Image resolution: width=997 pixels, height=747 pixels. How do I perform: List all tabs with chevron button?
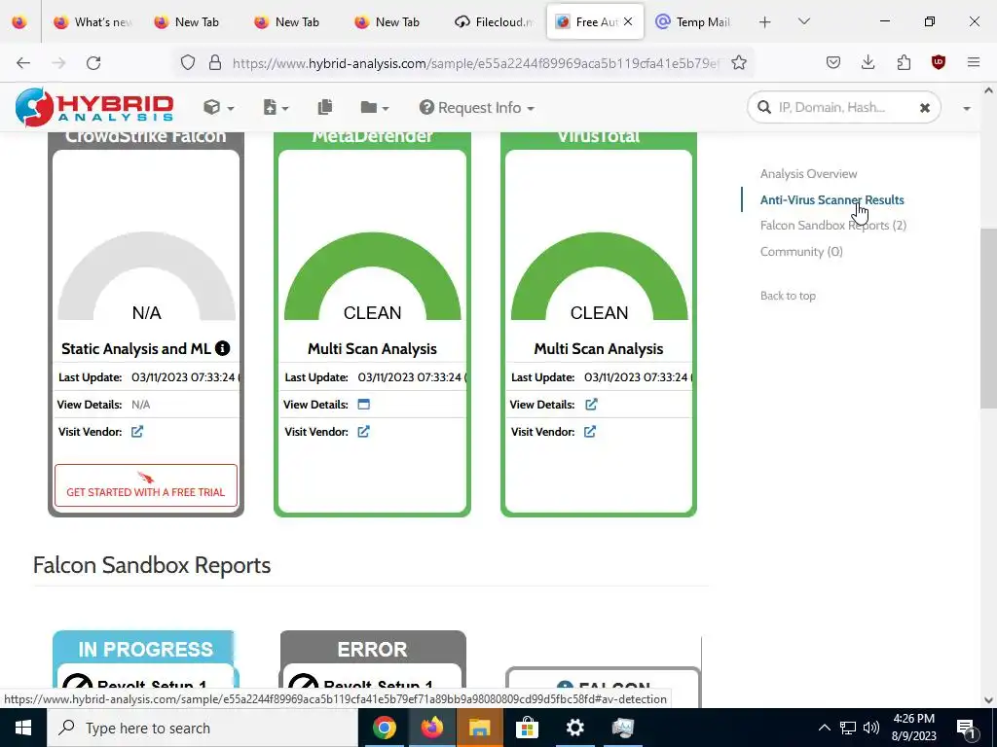(x=803, y=21)
